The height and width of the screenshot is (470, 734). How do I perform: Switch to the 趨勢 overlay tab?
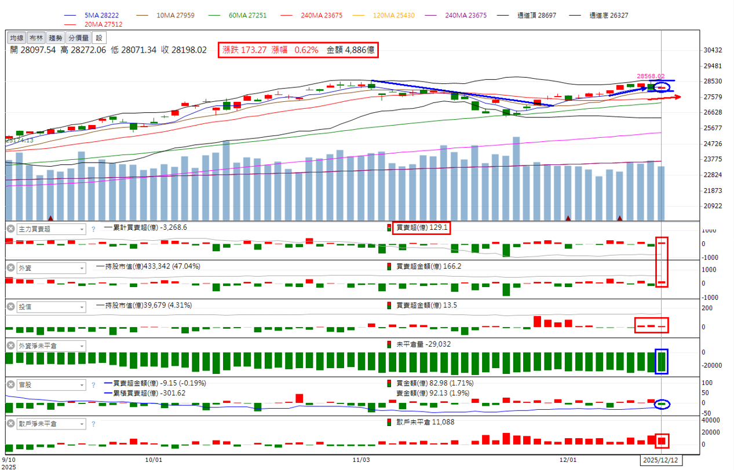point(56,38)
